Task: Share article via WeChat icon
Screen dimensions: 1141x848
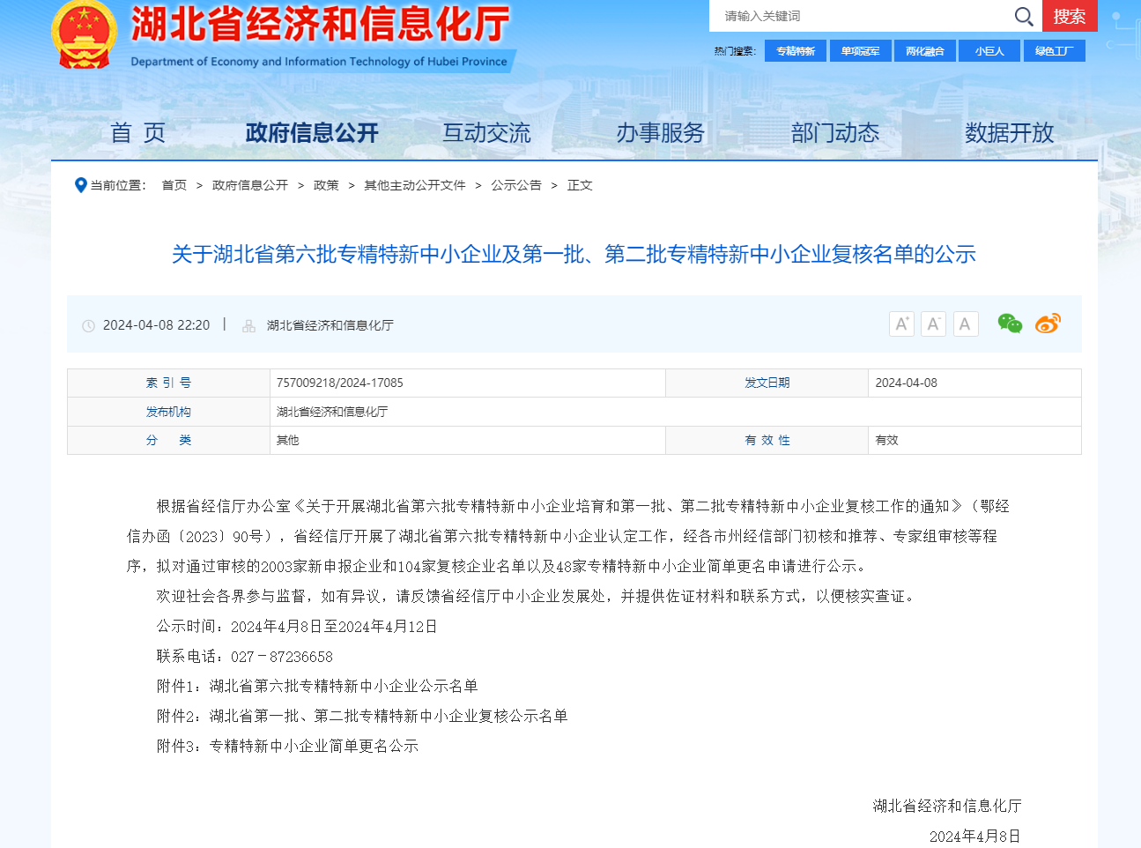Action: click(x=1010, y=324)
